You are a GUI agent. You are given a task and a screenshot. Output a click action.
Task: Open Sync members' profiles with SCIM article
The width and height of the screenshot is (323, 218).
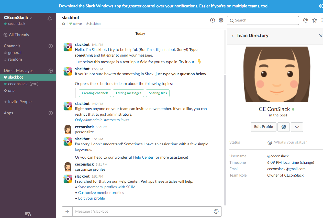107,187
